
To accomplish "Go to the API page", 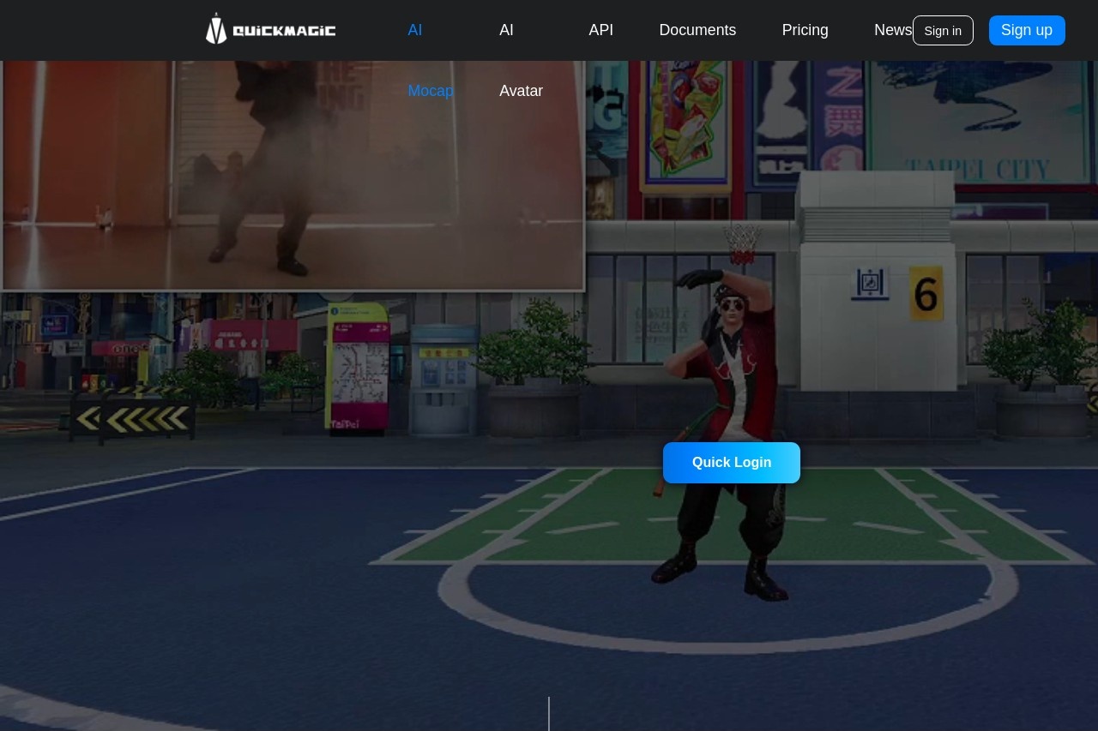I will (600, 30).
